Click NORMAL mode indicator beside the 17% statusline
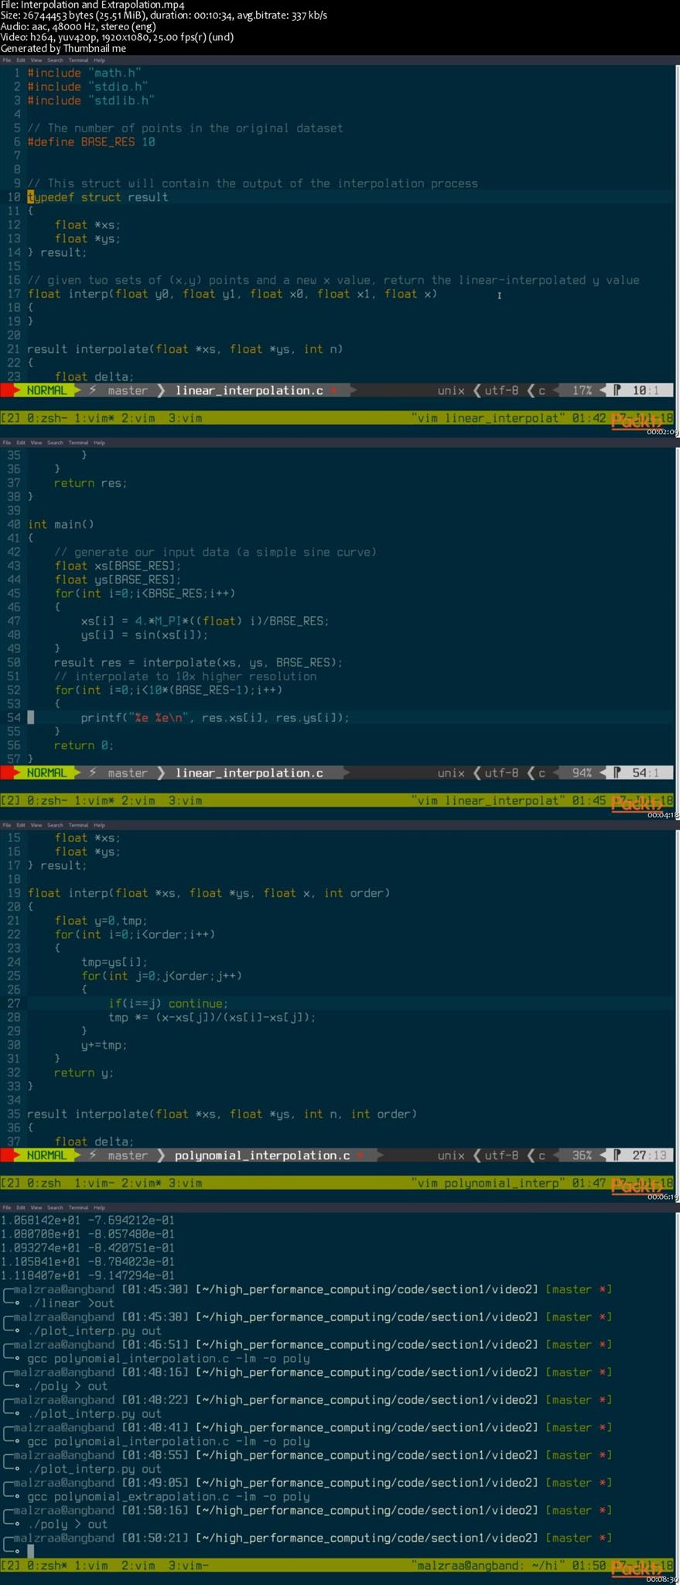 click(x=46, y=391)
